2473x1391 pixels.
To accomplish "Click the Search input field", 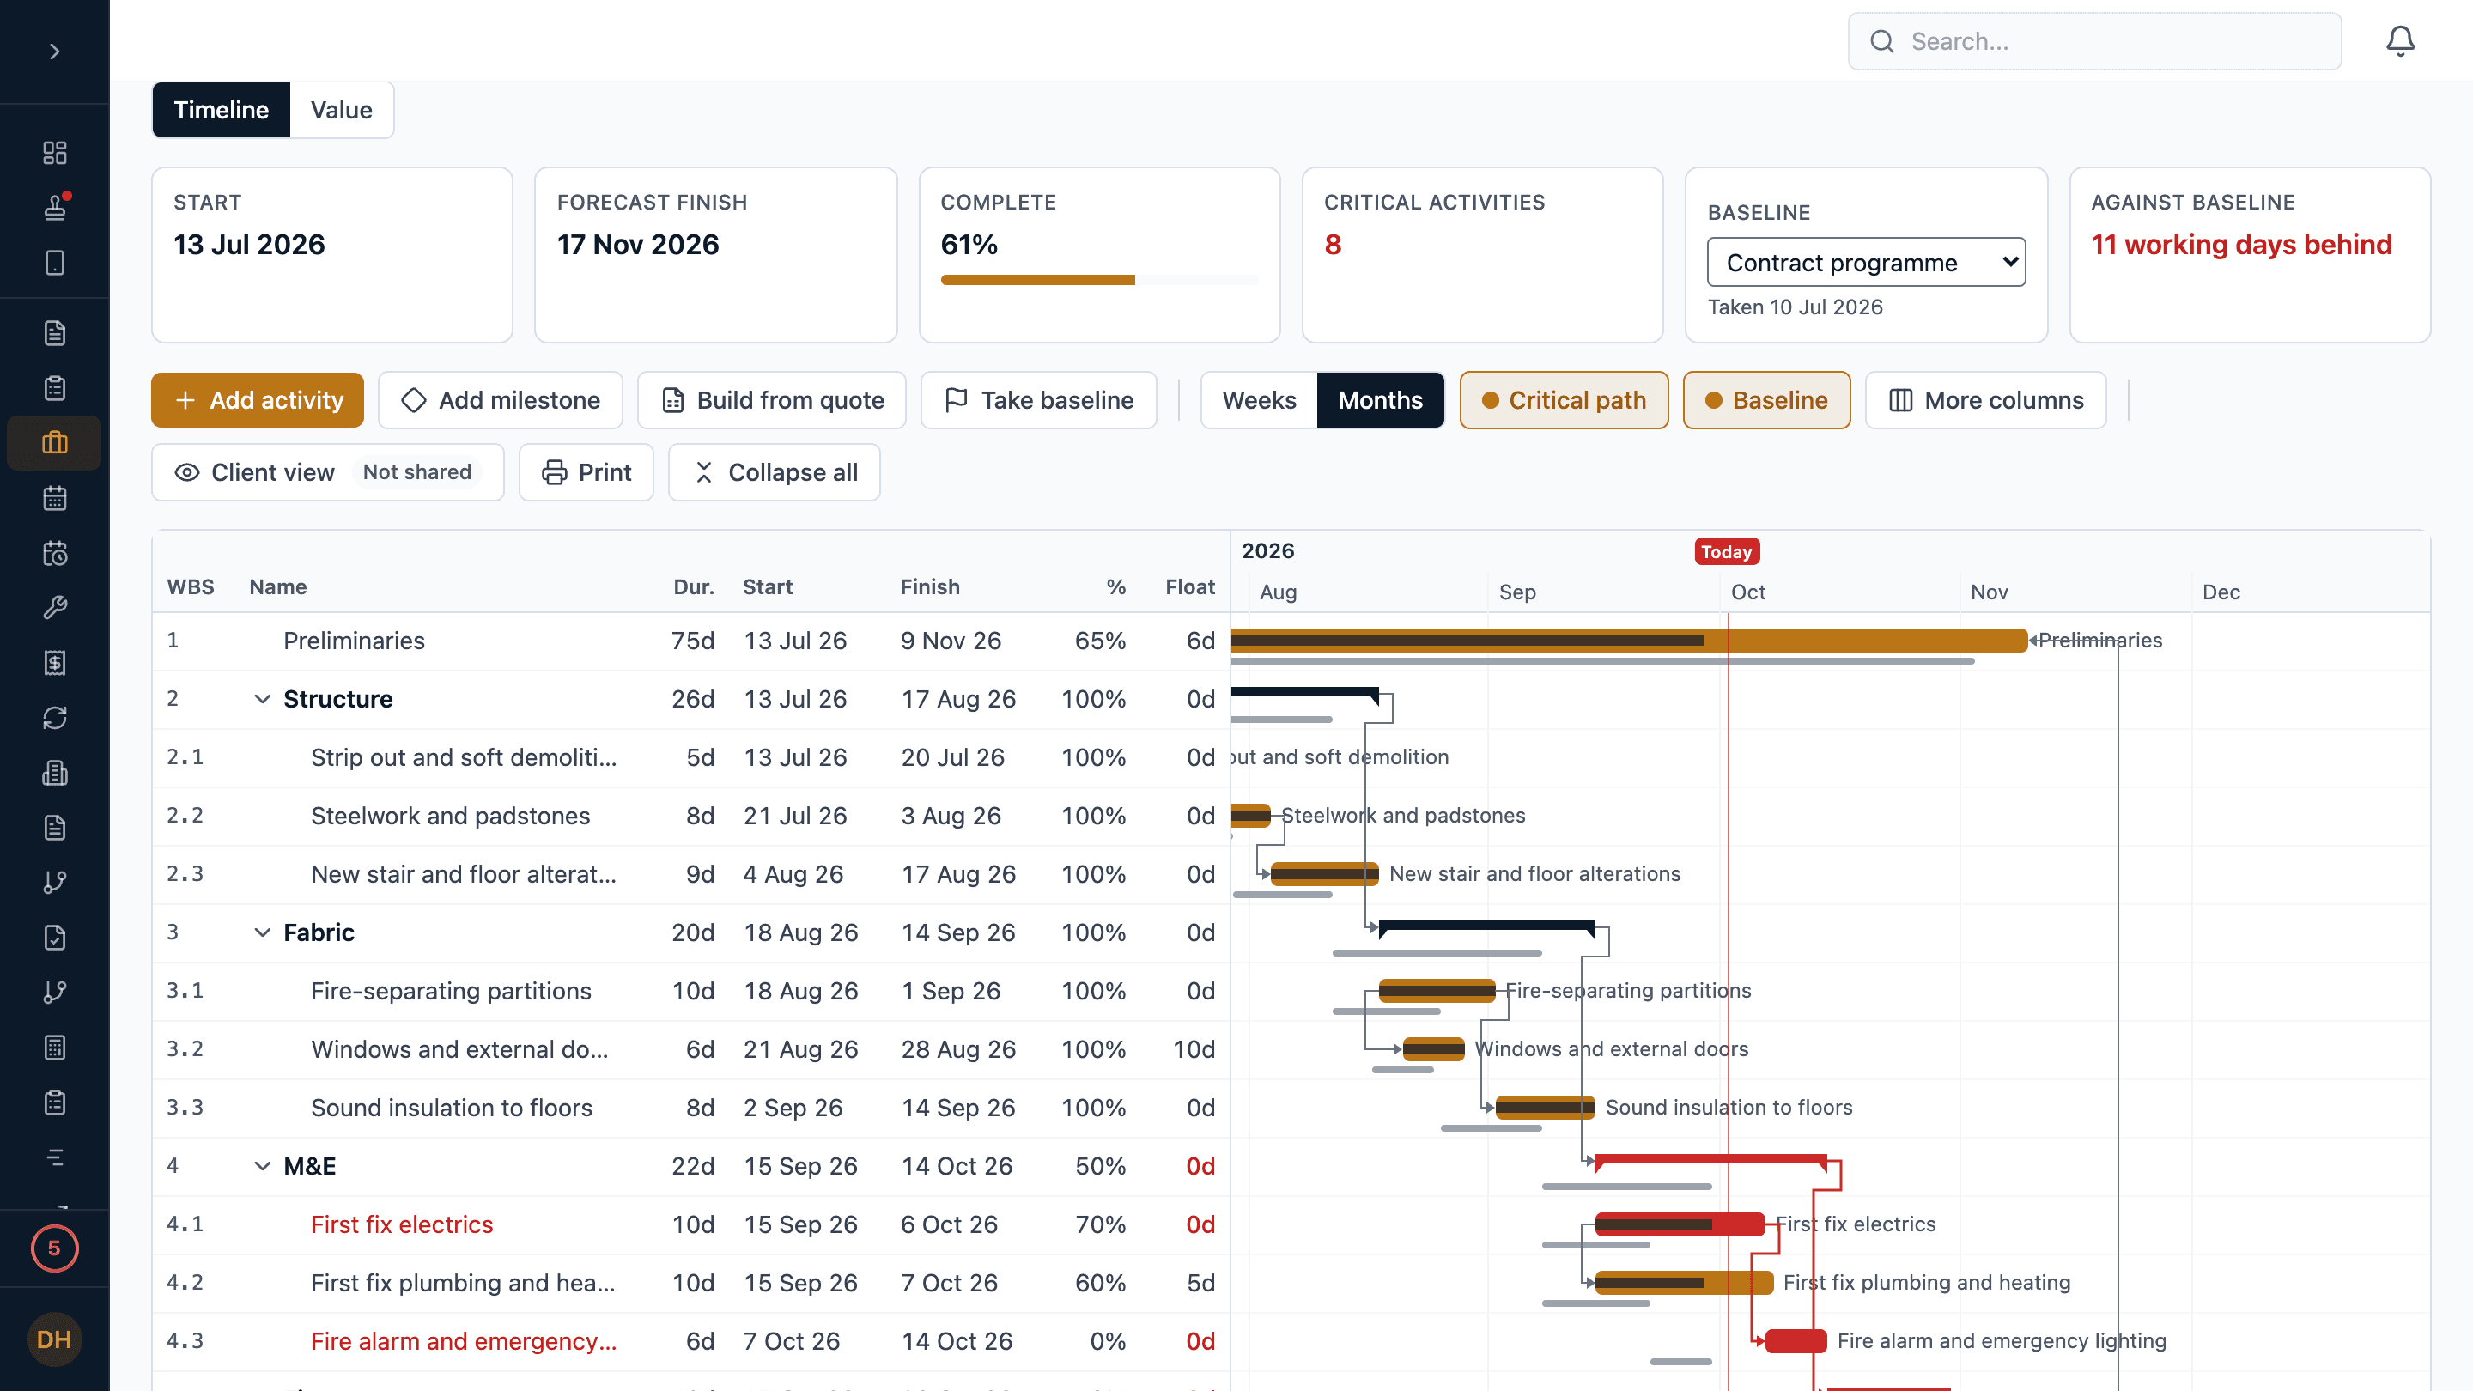I will 2093,41.
